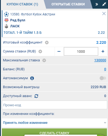The image size is (108, 136).
Task: Click the football sport icon
Action: 6,14
